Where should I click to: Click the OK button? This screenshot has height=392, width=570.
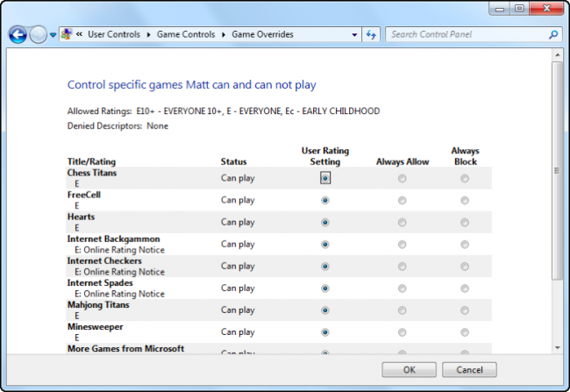(409, 370)
